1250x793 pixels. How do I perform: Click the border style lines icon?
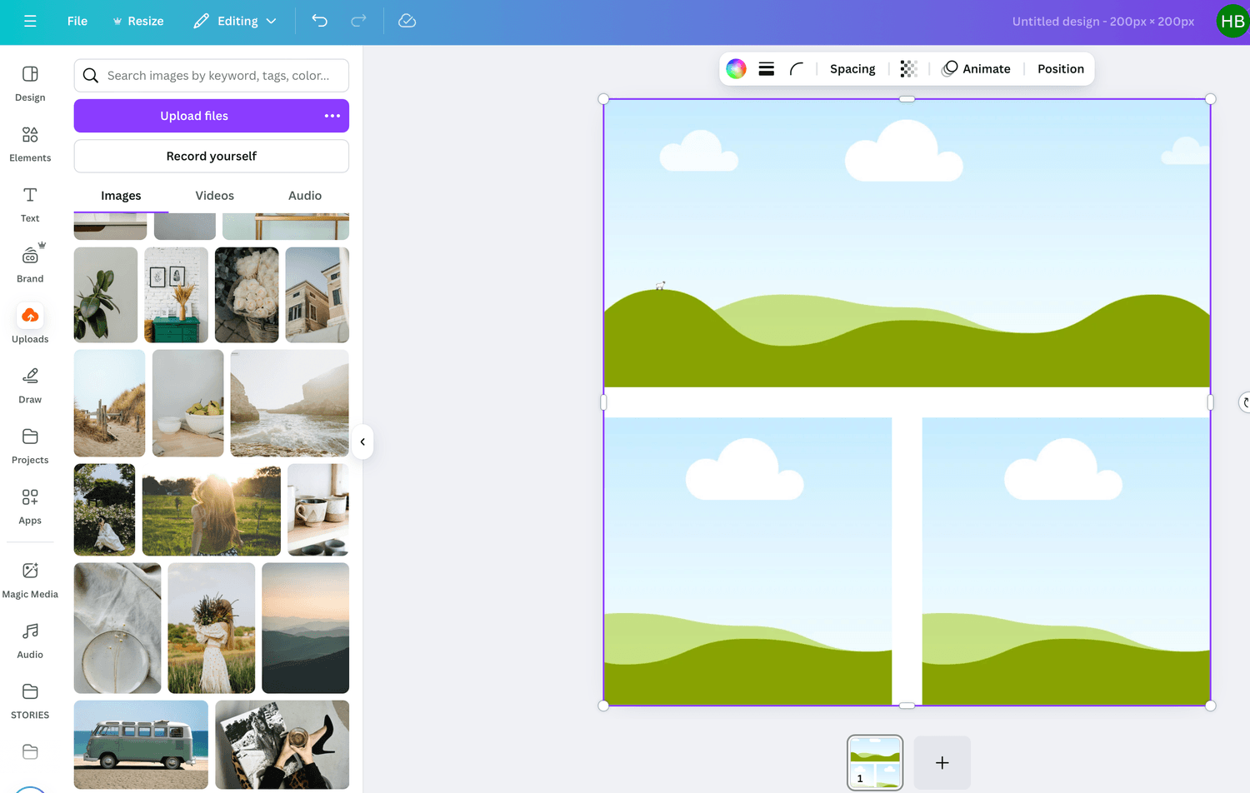(767, 69)
